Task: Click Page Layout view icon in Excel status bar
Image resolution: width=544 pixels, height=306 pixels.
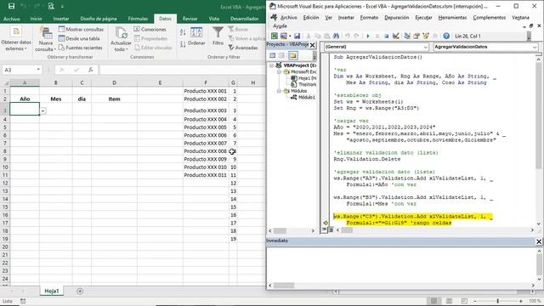Action: (x=449, y=301)
